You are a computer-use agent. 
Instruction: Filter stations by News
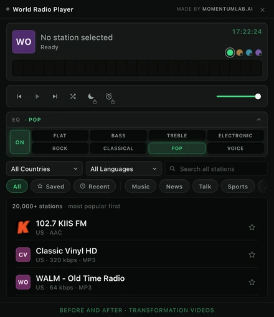tap(174, 187)
